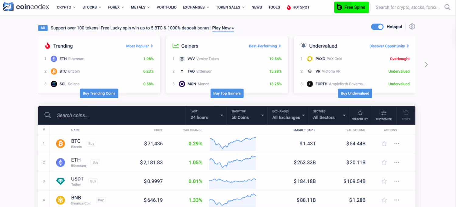Image resolution: width=456 pixels, height=207 pixels.
Task: Open the TOOLS menu item
Action: click(274, 7)
